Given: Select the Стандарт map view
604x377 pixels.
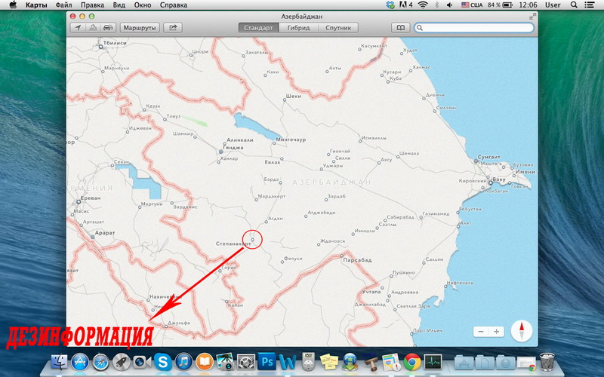Looking at the screenshot, I should [258, 28].
